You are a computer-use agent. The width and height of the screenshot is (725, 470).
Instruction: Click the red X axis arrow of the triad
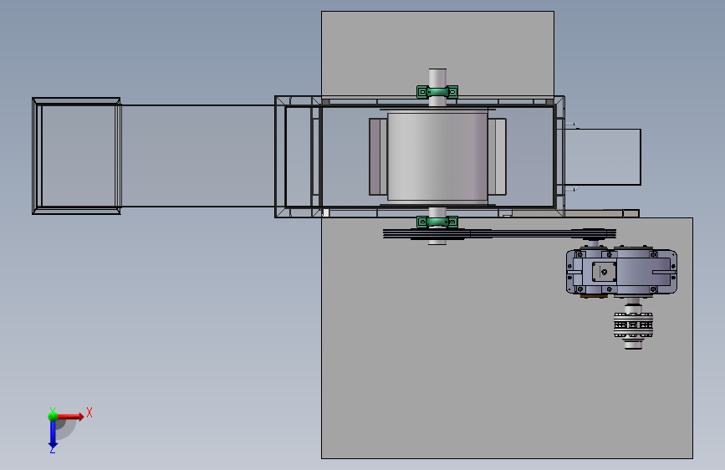[x=70, y=416]
